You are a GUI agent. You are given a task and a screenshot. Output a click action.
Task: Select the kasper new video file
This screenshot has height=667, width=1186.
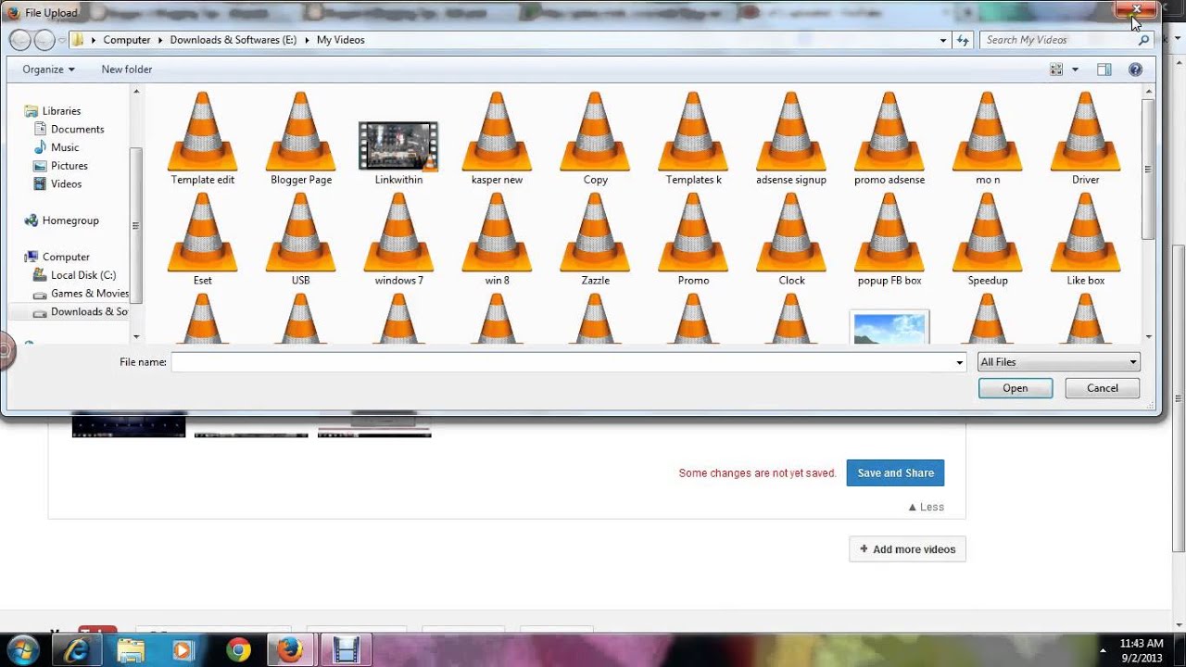(497, 139)
